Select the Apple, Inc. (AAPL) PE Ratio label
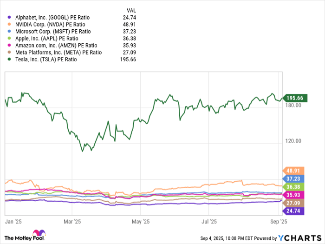 (46, 39)
